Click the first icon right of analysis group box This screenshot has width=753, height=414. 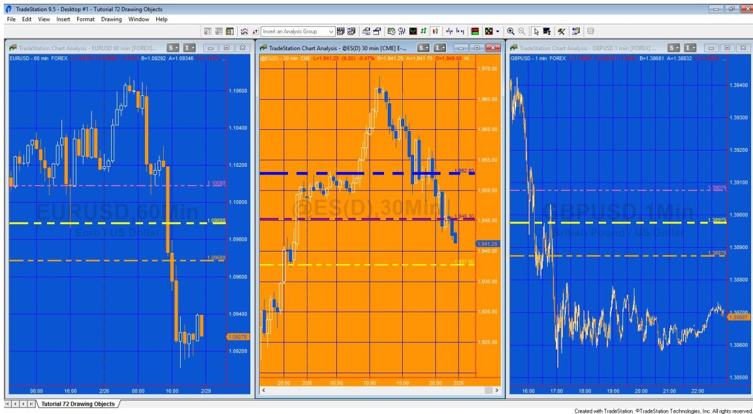[340, 31]
